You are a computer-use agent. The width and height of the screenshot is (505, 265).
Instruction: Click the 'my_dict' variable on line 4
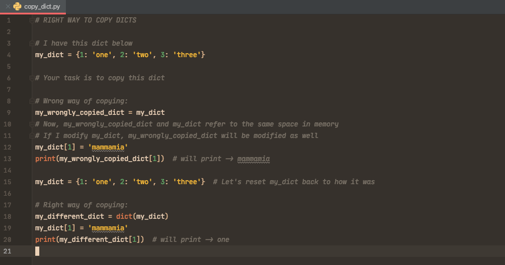(x=49, y=55)
